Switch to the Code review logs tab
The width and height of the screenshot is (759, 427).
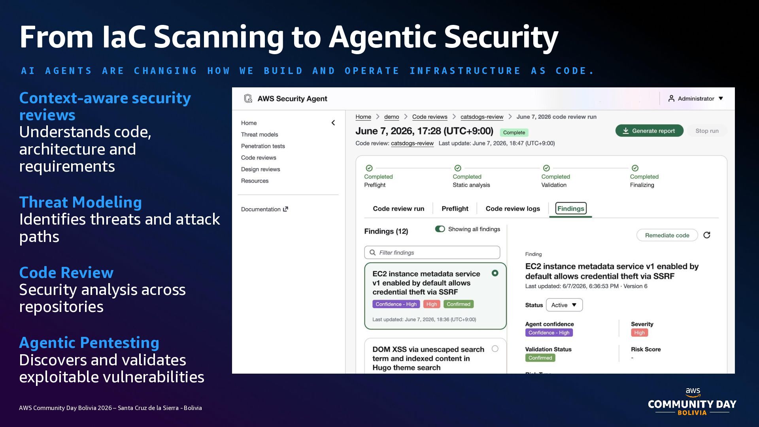513,208
